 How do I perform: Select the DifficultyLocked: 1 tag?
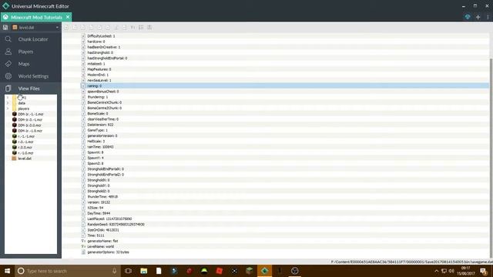click(x=101, y=36)
